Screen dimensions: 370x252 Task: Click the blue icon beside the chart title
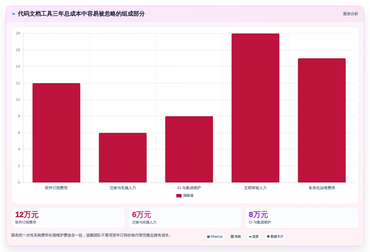coord(14,14)
